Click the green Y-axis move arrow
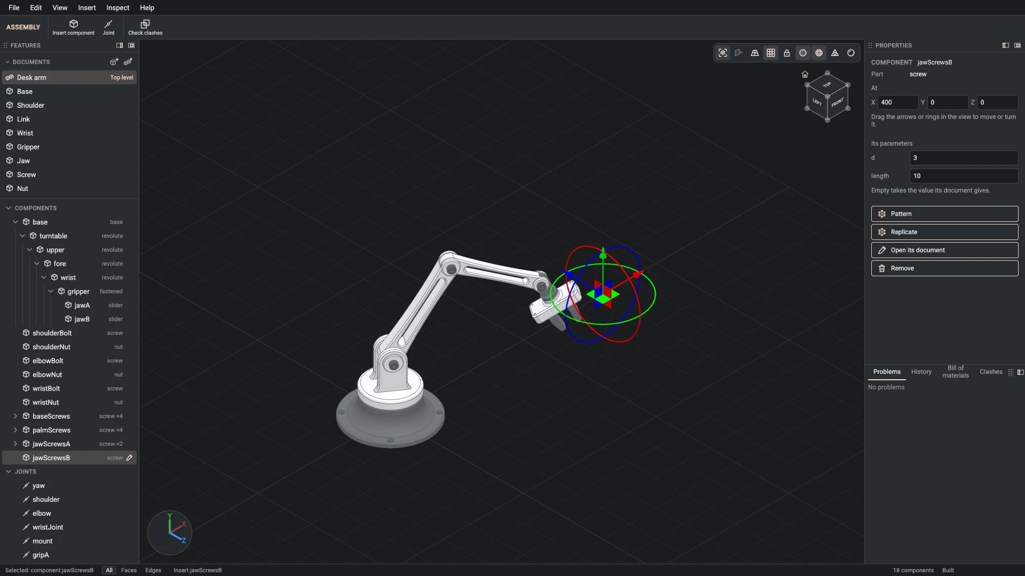Image resolution: width=1025 pixels, height=576 pixels. (603, 254)
